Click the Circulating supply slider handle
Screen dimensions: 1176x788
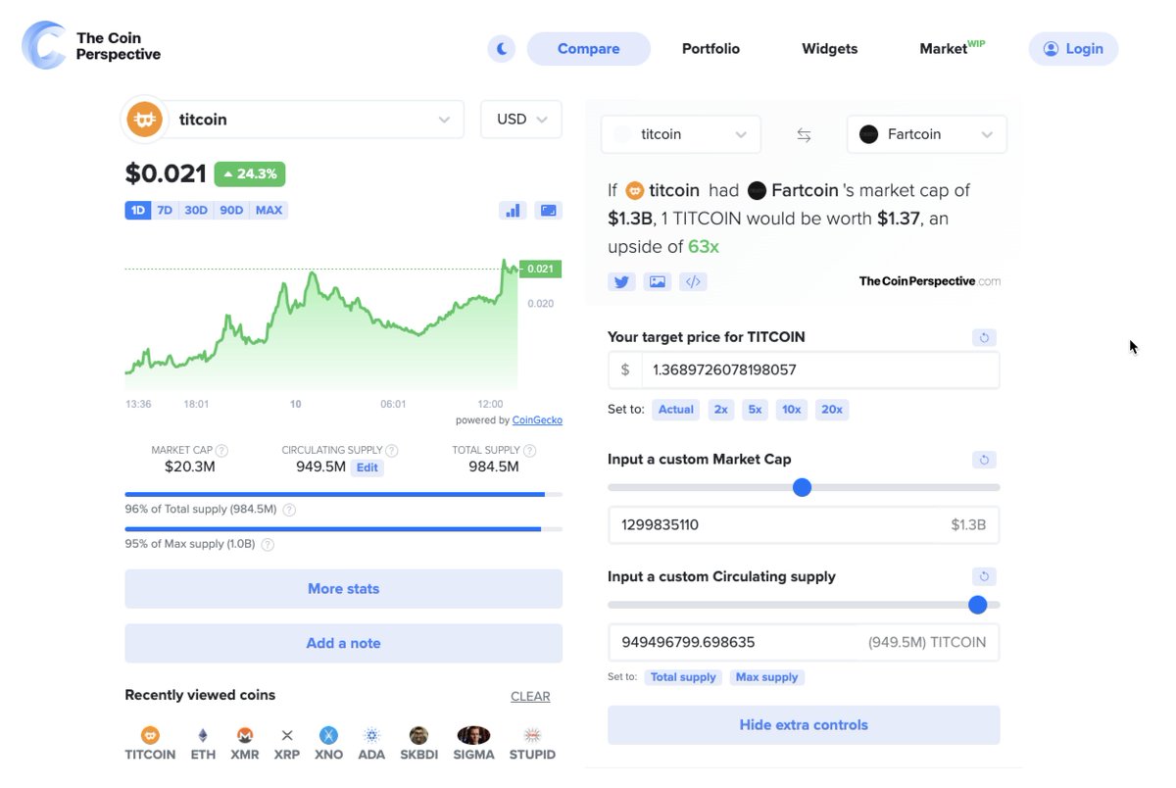pos(977,605)
